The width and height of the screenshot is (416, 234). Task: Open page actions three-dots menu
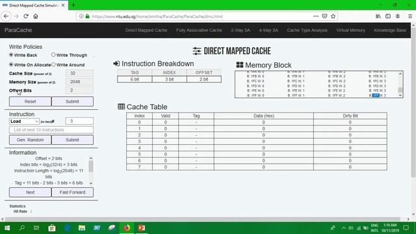click(316, 16)
